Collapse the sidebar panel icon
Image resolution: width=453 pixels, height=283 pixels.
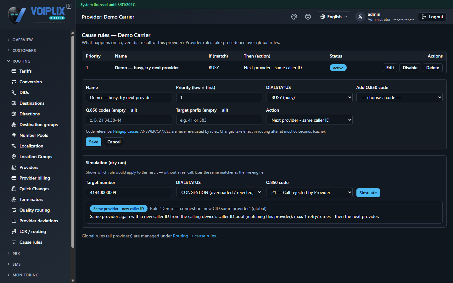click(69, 6)
